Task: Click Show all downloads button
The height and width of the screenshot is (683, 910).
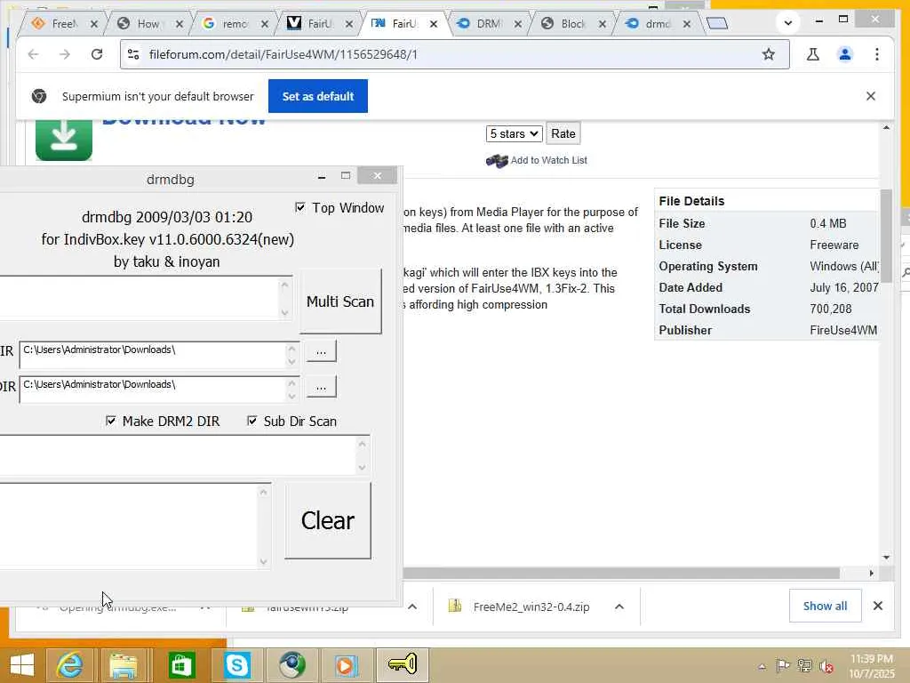Action: 825,606
